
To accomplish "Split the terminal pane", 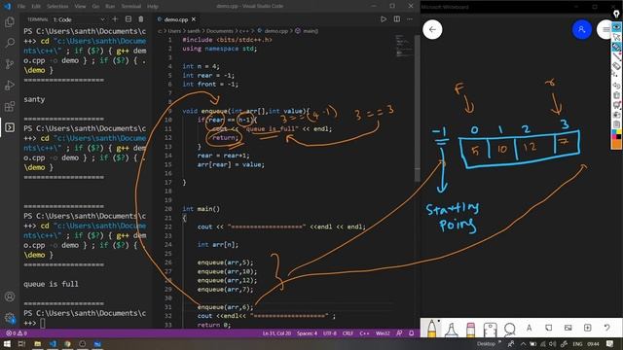I will point(128,19).
